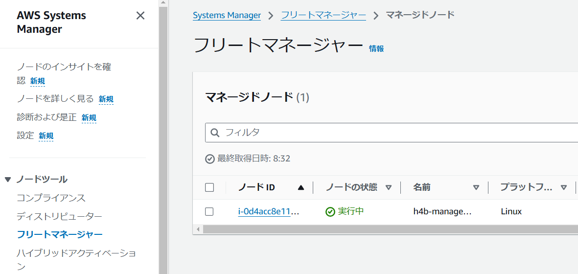Open 診断および是正 in sidebar

pyautogui.click(x=47, y=117)
